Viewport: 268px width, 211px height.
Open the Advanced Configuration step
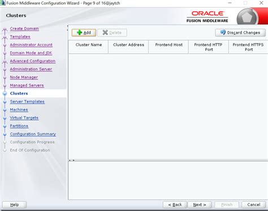pos(33,61)
